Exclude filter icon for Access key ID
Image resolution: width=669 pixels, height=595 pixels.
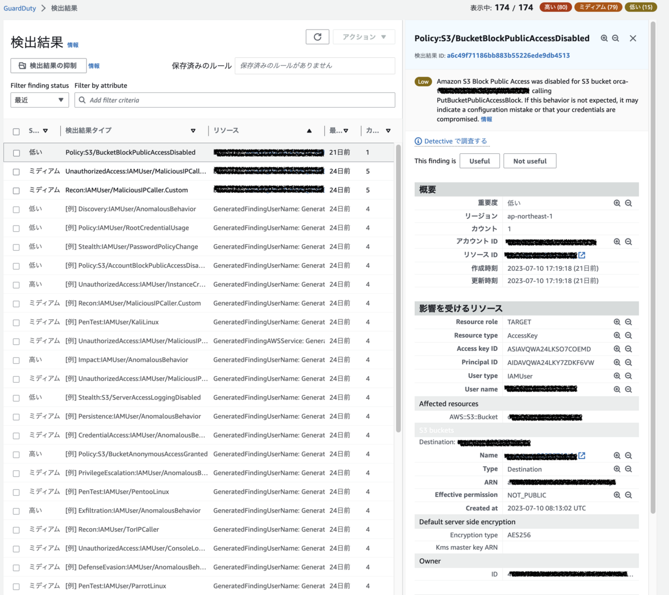[628, 349]
